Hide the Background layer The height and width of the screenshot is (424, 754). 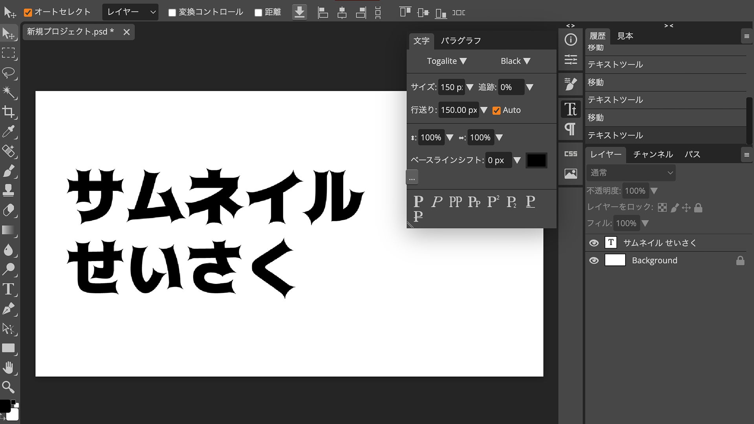594,260
